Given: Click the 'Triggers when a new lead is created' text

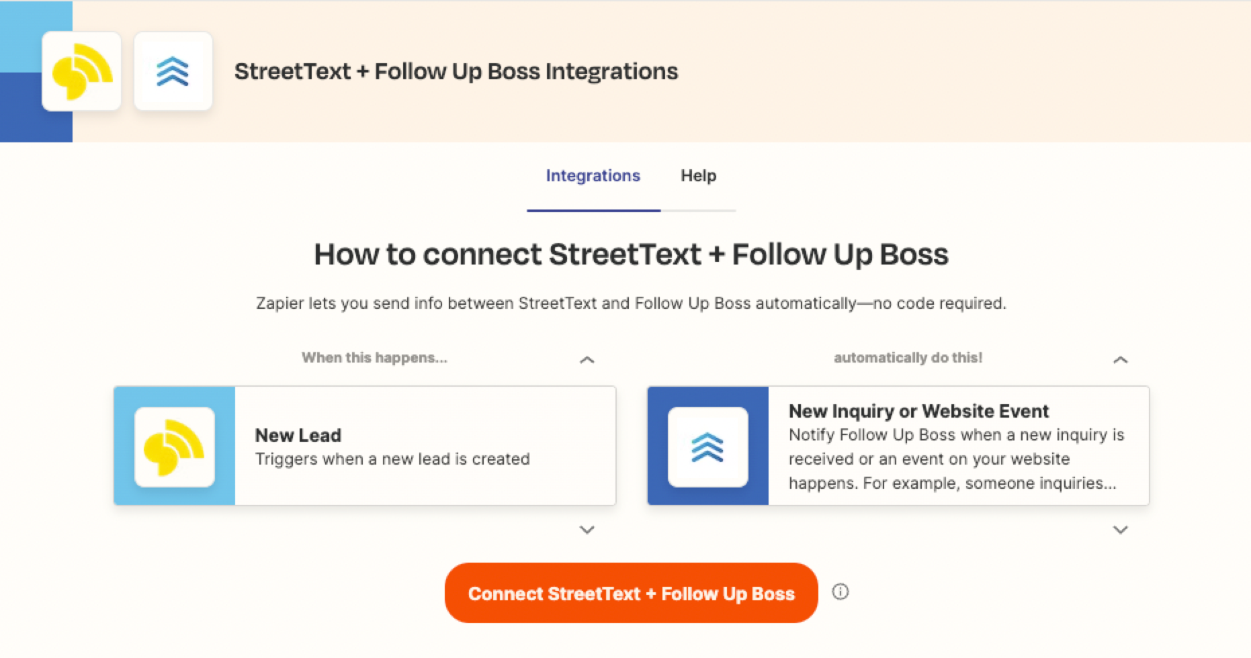Looking at the screenshot, I should coord(392,459).
